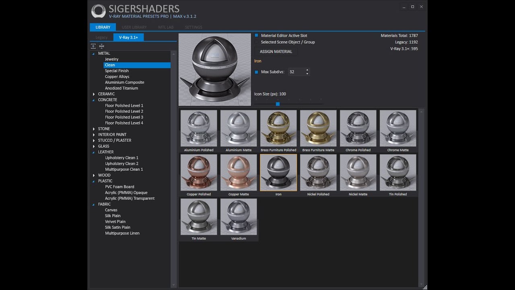
Task: Select the Aluminium Matte material thumbnail
Action: (x=239, y=128)
